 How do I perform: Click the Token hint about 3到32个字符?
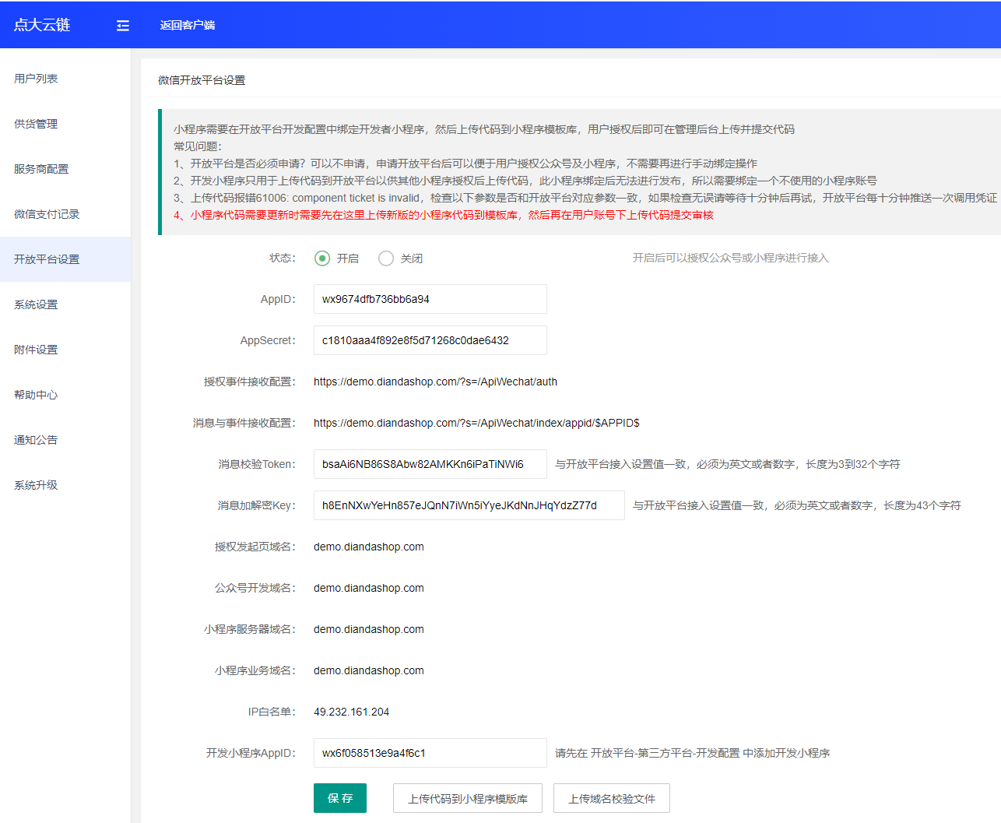pos(728,464)
